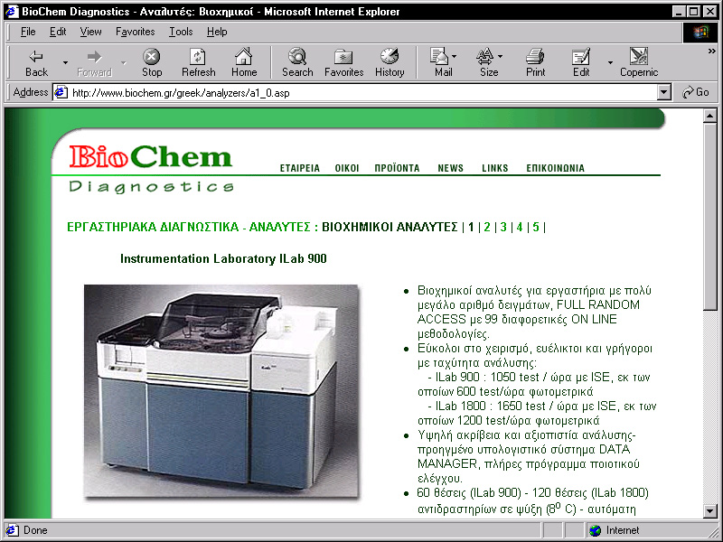Viewport: 723px width, 542px height.
Task: Click the Windows logo throbber icon
Action: (700, 33)
